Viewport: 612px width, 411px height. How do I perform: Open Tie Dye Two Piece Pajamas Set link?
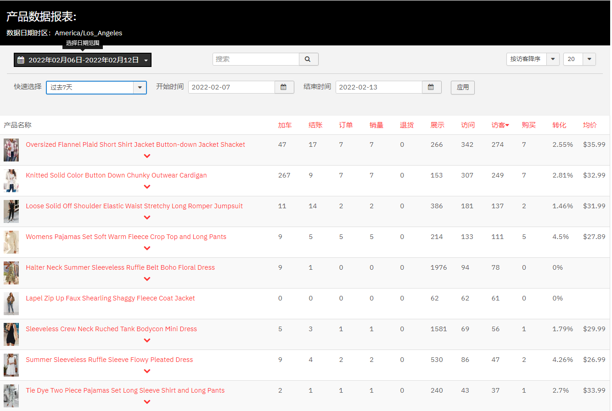(125, 390)
